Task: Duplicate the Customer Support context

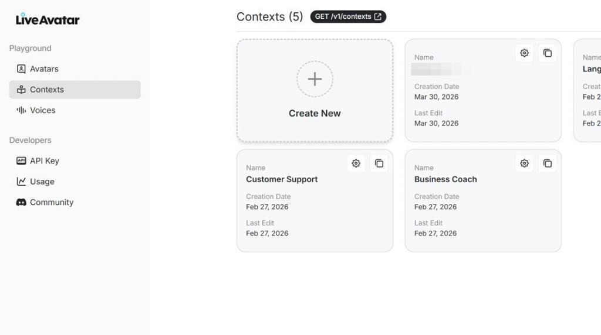Action: point(379,163)
